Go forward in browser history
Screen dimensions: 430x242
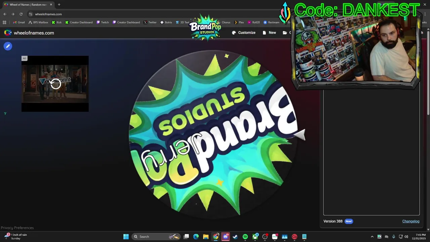click(13, 14)
